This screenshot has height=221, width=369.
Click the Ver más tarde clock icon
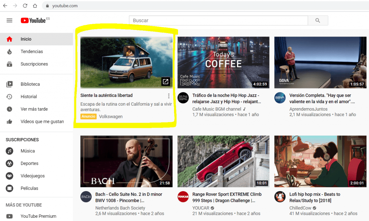coord(9,109)
